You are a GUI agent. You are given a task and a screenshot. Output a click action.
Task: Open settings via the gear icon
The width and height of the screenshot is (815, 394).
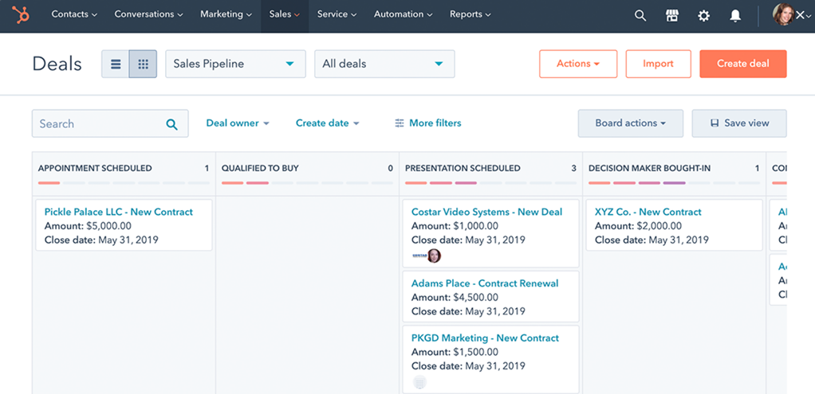703,15
